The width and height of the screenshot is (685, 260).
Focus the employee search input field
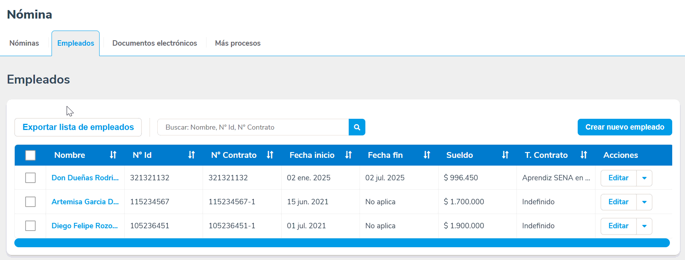[x=253, y=127]
